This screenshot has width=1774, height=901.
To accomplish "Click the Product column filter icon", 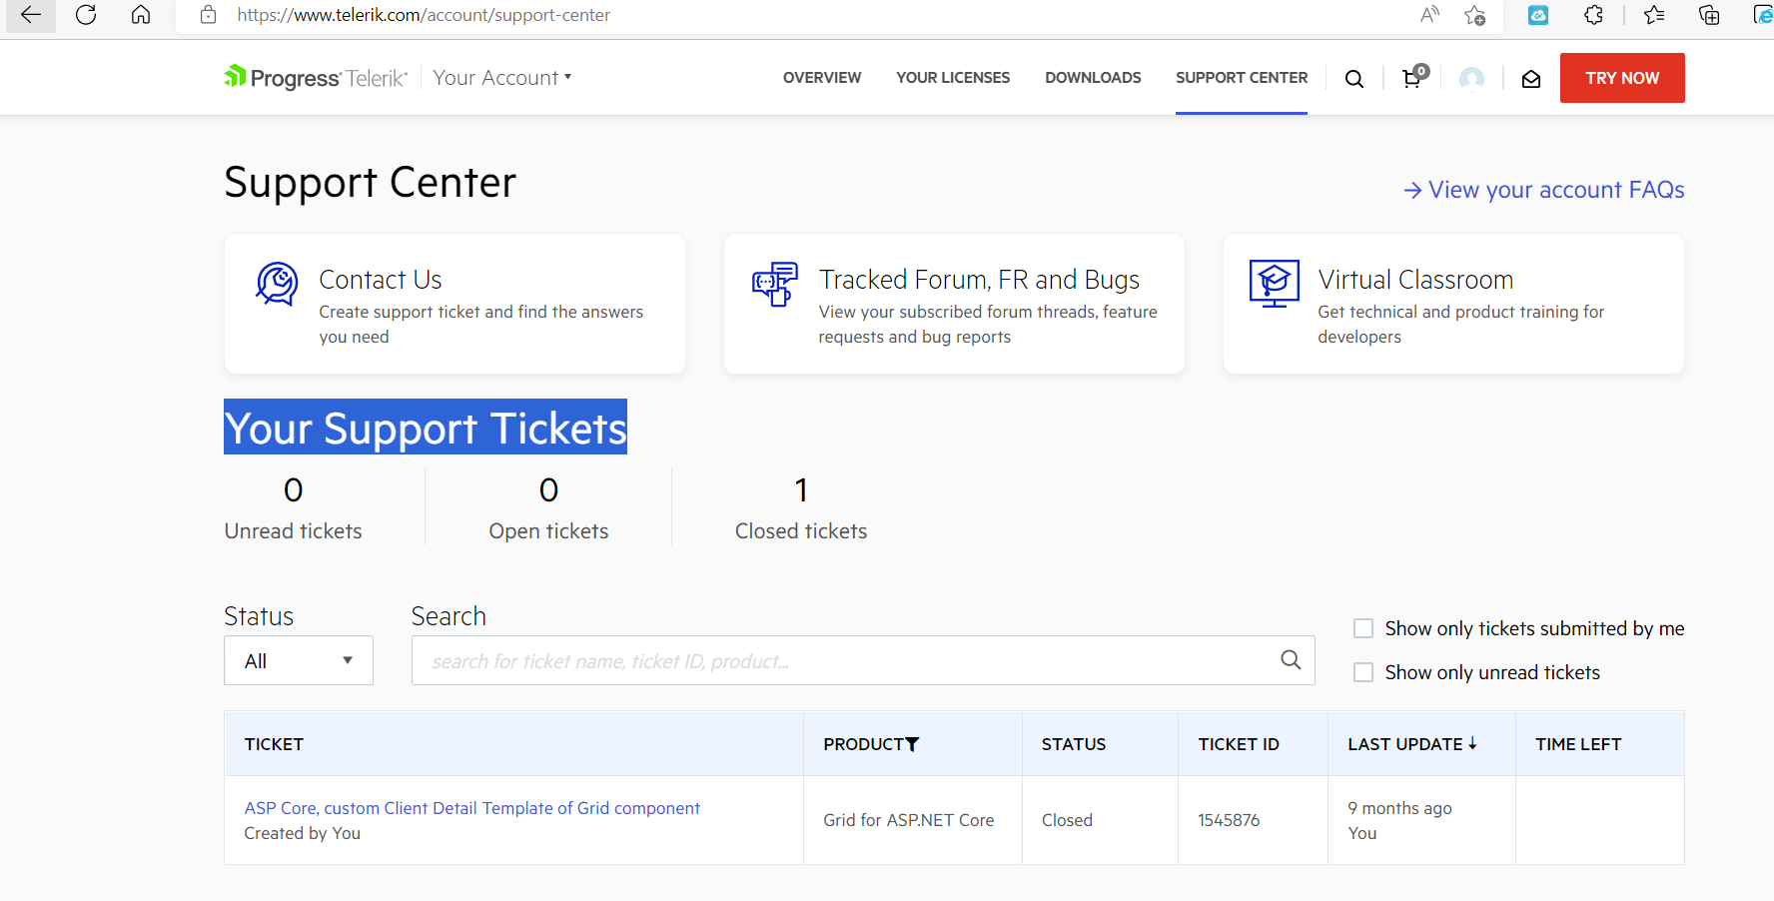I will 912,744.
